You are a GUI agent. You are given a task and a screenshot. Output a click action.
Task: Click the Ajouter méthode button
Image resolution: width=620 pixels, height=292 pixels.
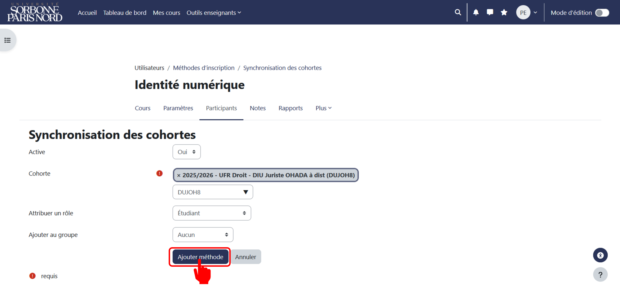[200, 257]
